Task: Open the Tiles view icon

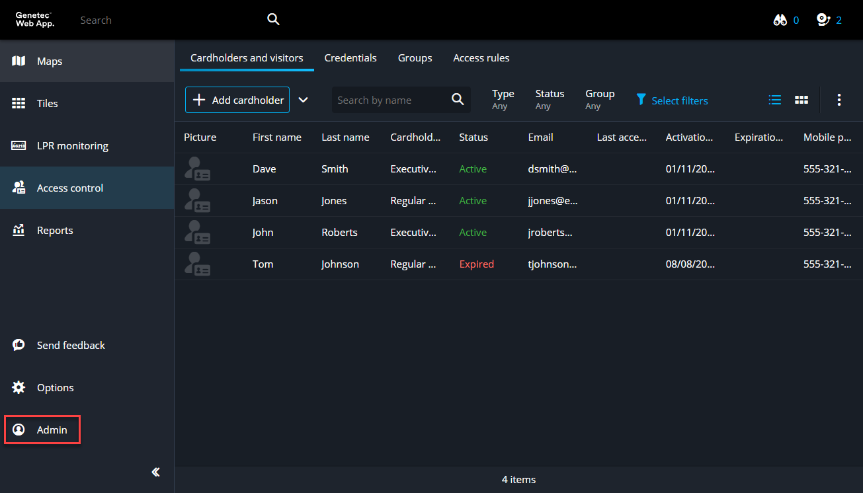Action: (x=19, y=104)
